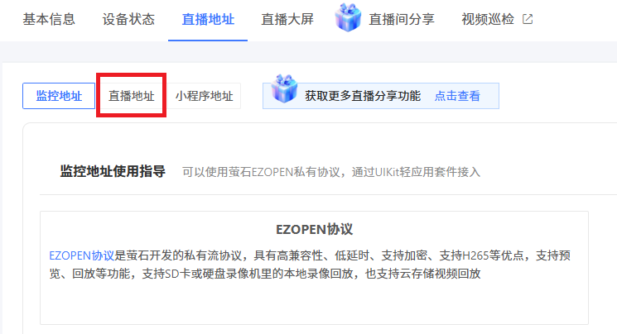
Task: Switch to the 设备状态 tab
Action: pos(128,19)
